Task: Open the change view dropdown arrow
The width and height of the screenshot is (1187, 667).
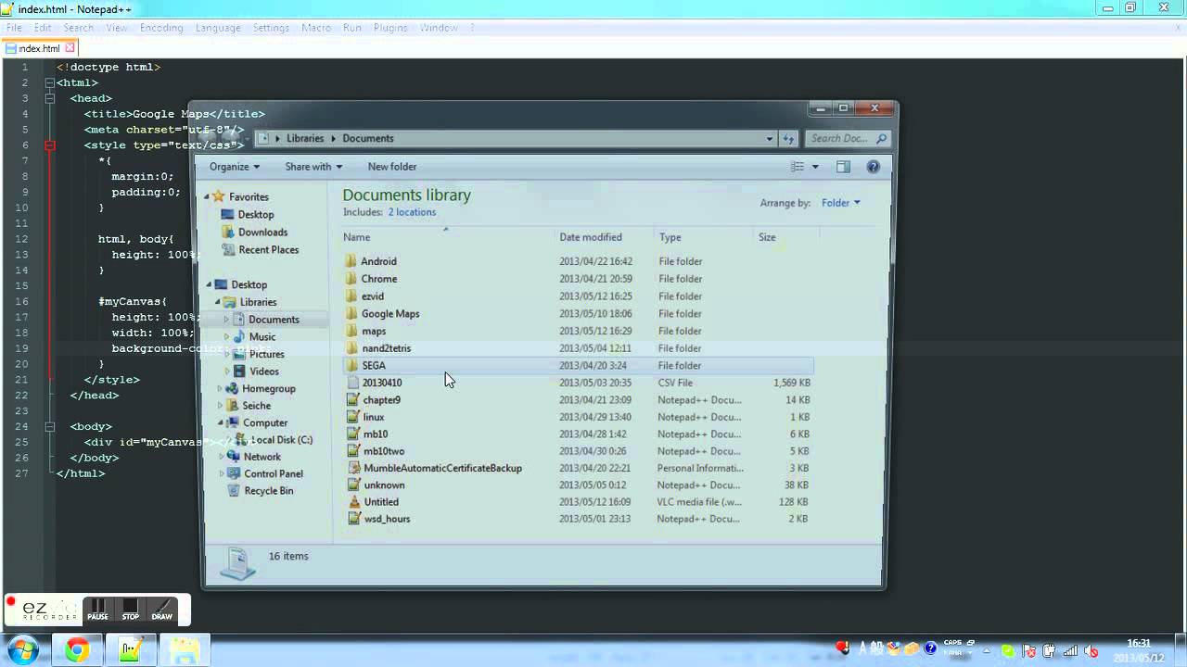Action: [815, 167]
